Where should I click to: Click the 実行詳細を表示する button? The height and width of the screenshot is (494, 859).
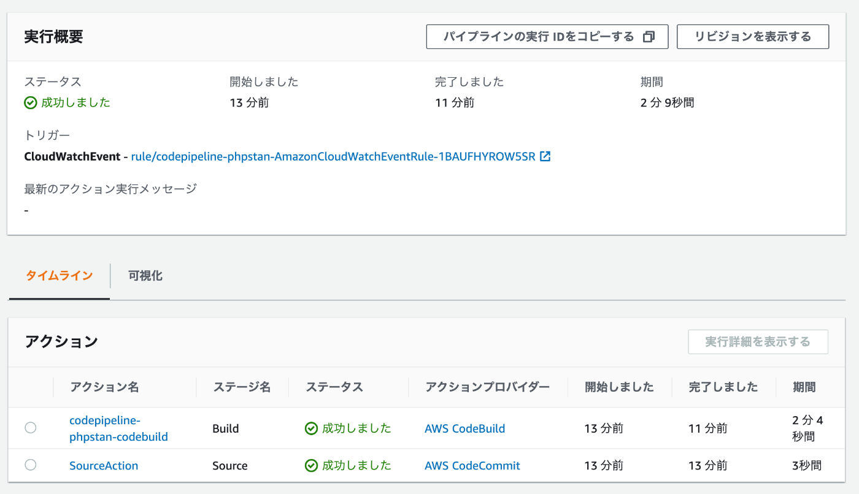click(758, 341)
